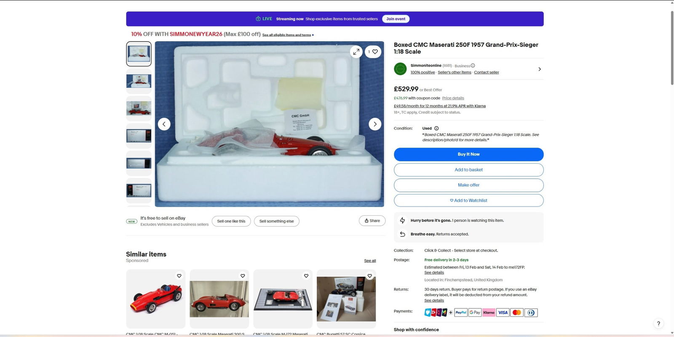This screenshot has width=674, height=337.
Task: Select the third product thumbnail image
Action: [139, 109]
